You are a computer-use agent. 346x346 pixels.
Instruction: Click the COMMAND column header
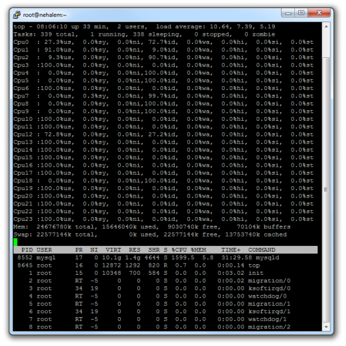coord(262,250)
